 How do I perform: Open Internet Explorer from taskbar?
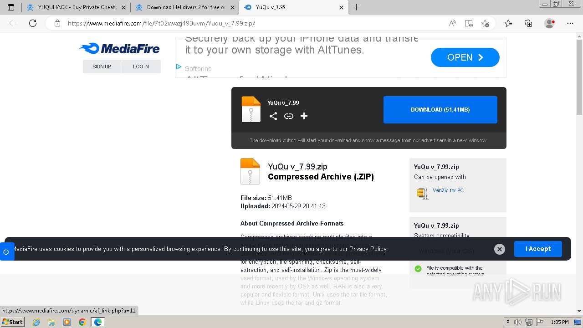pos(36,322)
